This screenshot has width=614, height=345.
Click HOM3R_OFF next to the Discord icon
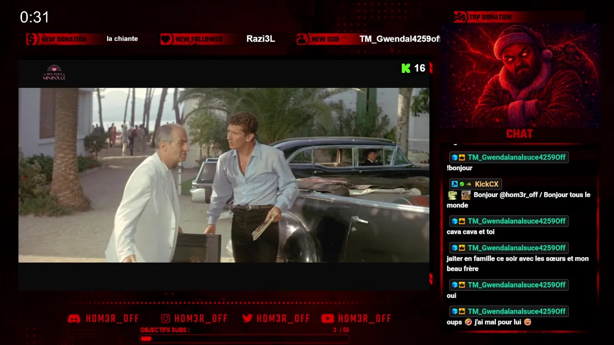(112, 319)
